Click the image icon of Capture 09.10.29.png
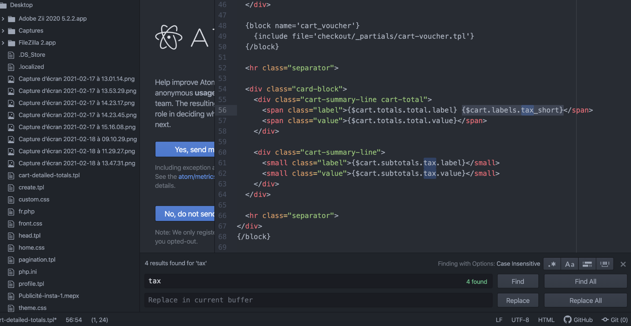This screenshot has height=326, width=631. pos(11,139)
